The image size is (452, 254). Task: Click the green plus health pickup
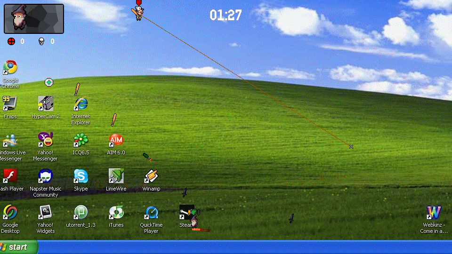(48, 82)
